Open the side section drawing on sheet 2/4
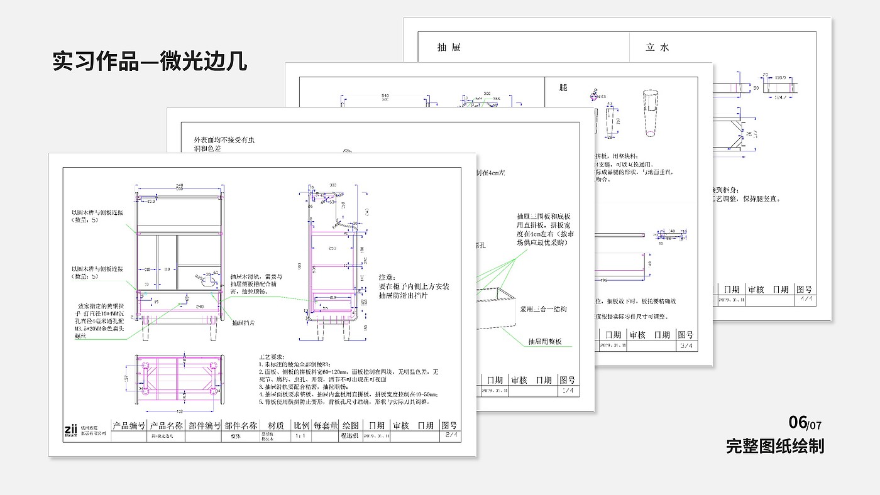880x495 pixels. pos(333,264)
